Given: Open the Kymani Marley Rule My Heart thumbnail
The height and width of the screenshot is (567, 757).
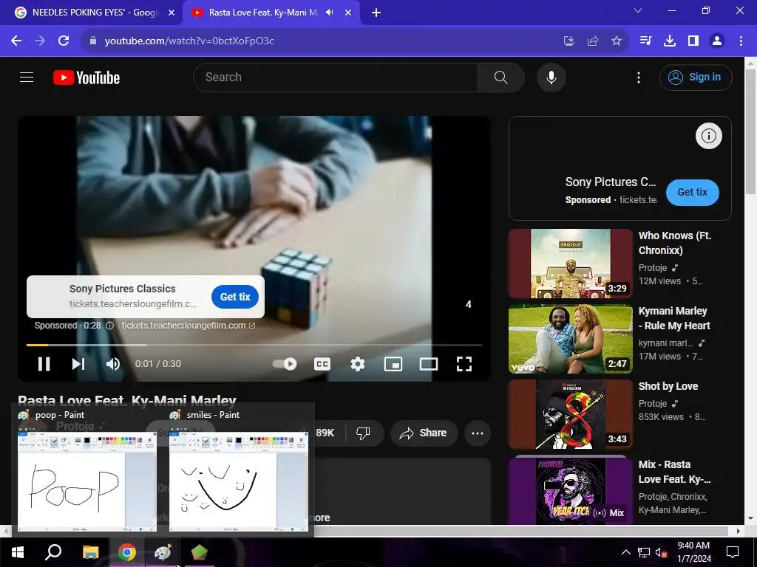Looking at the screenshot, I should point(570,339).
